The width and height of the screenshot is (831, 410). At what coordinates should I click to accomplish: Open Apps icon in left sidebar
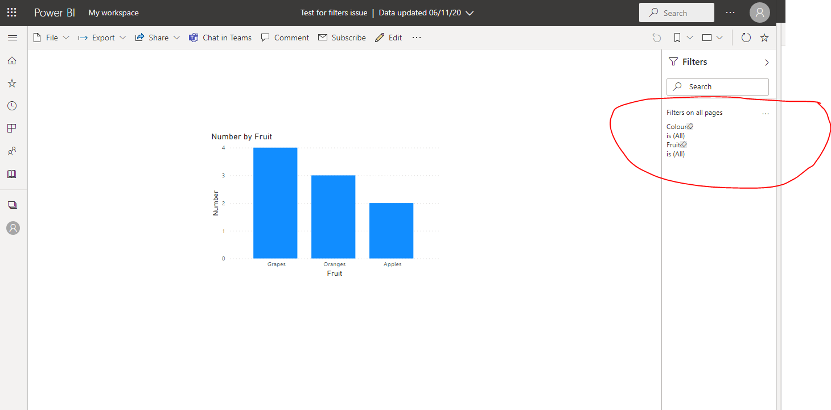[x=12, y=129]
